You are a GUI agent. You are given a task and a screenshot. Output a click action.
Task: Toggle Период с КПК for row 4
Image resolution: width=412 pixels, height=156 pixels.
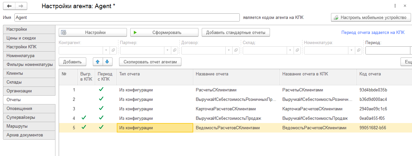pyautogui.click(x=101, y=118)
